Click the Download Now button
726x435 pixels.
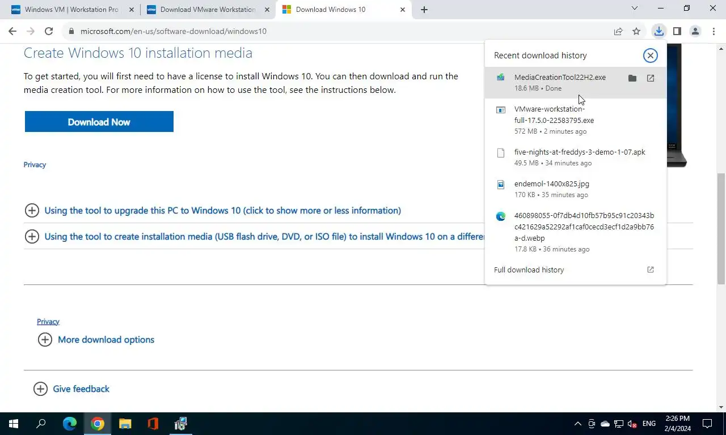pyautogui.click(x=99, y=122)
